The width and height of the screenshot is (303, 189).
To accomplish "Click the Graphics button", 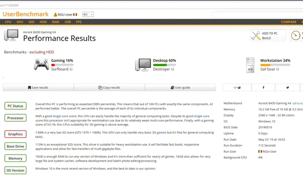I will click(16, 134).
